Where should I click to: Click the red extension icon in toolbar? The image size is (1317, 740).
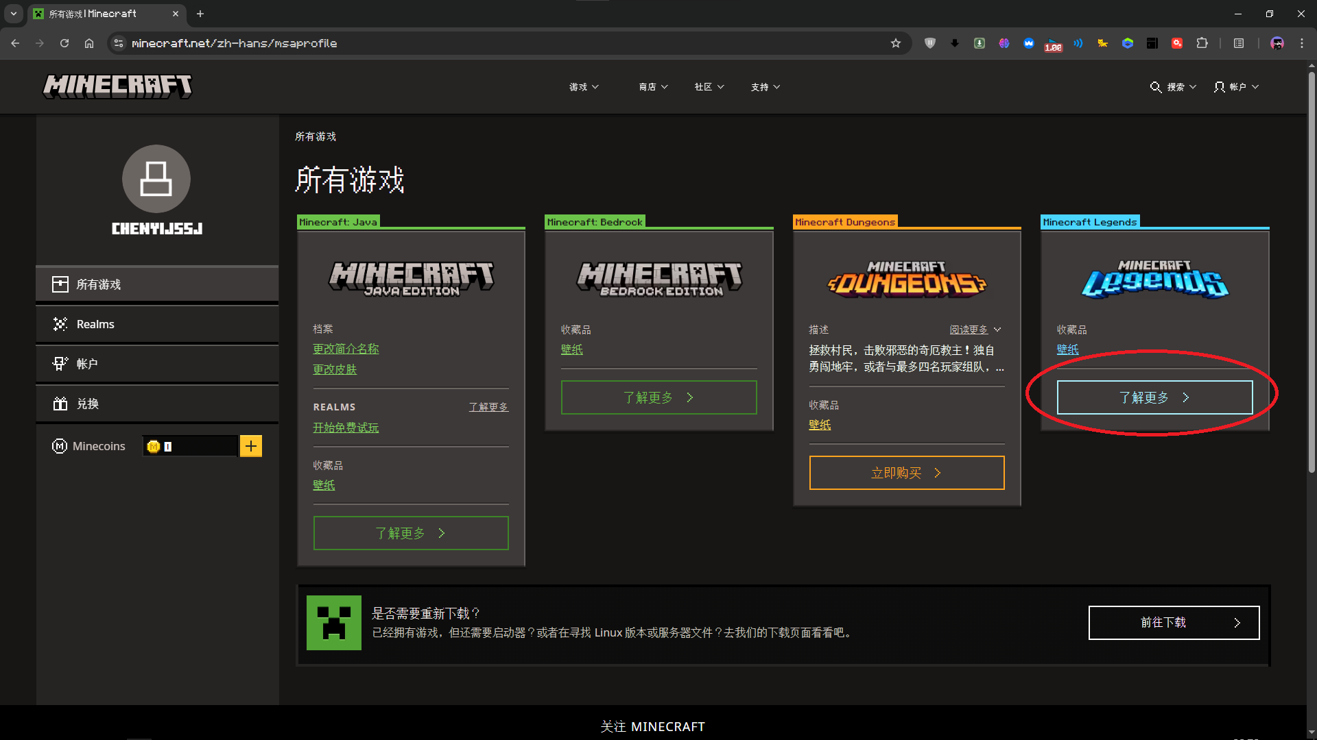pos(1177,43)
